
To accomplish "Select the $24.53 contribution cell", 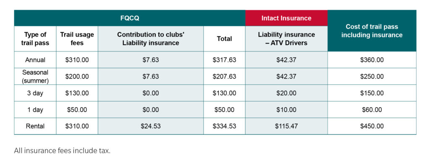I will coord(151,126).
